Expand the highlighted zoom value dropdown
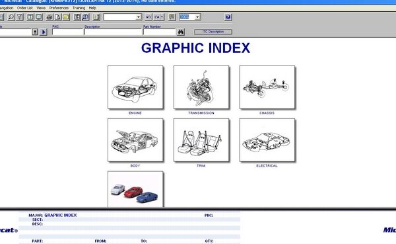This screenshot has width=396, height=244. (x=198, y=17)
